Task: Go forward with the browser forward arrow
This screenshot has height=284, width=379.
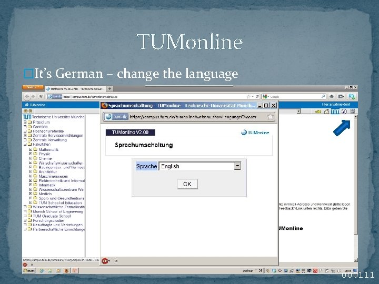Action: pyautogui.click(x=33, y=97)
